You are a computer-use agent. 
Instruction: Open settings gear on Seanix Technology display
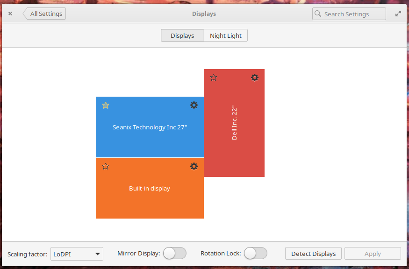coord(194,105)
